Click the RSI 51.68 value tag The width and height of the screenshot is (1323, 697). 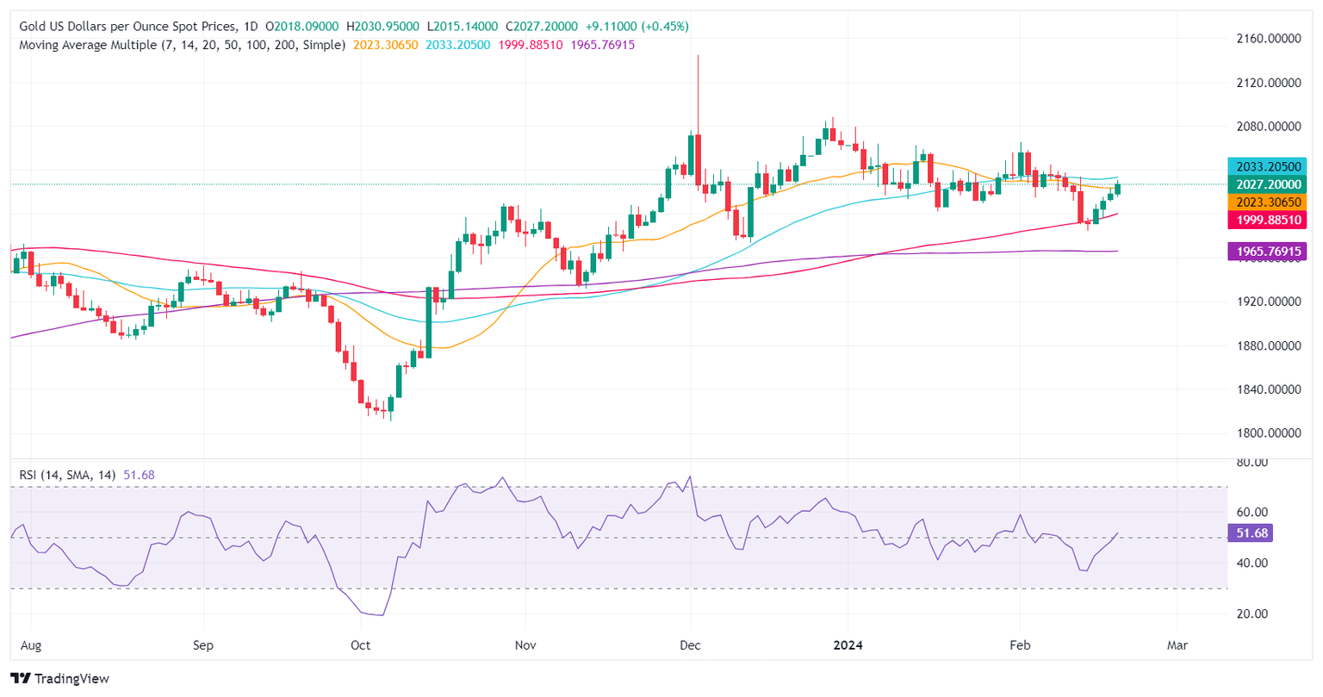[x=1251, y=533]
